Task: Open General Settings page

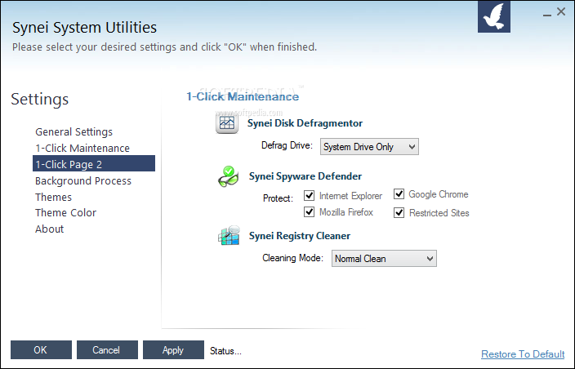Action: (74, 132)
